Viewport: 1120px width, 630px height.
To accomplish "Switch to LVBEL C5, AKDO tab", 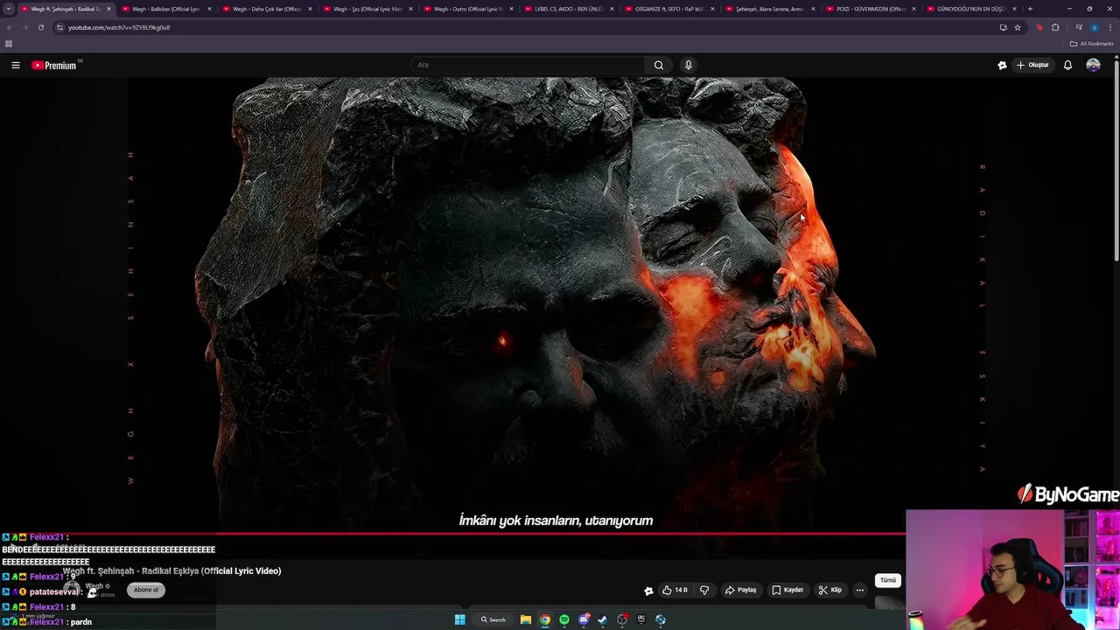I will pyautogui.click(x=569, y=9).
